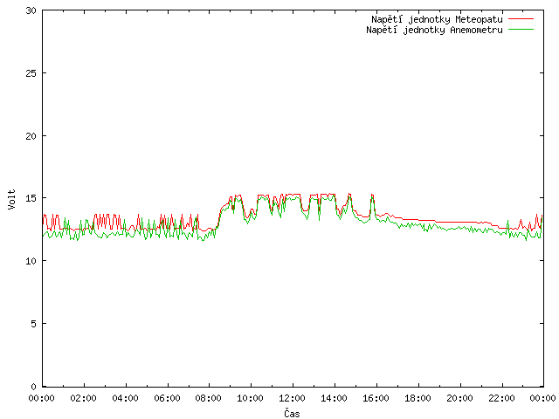This screenshot has height=419, width=559.
Task: Click the 04:00 time tick label
Action: 125,398
